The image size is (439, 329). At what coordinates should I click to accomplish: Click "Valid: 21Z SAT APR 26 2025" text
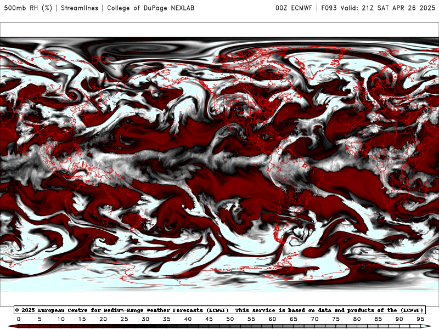(388, 8)
